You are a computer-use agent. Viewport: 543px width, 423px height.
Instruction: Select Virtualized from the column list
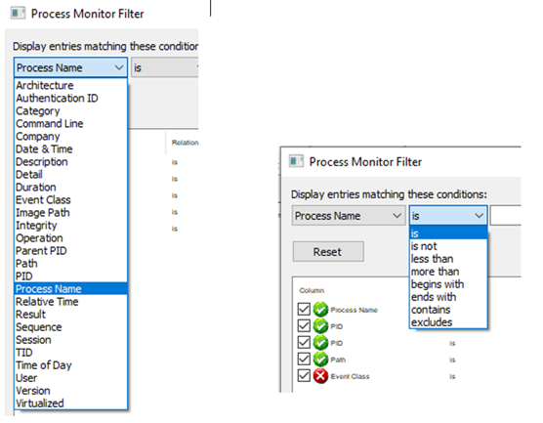[70, 403]
